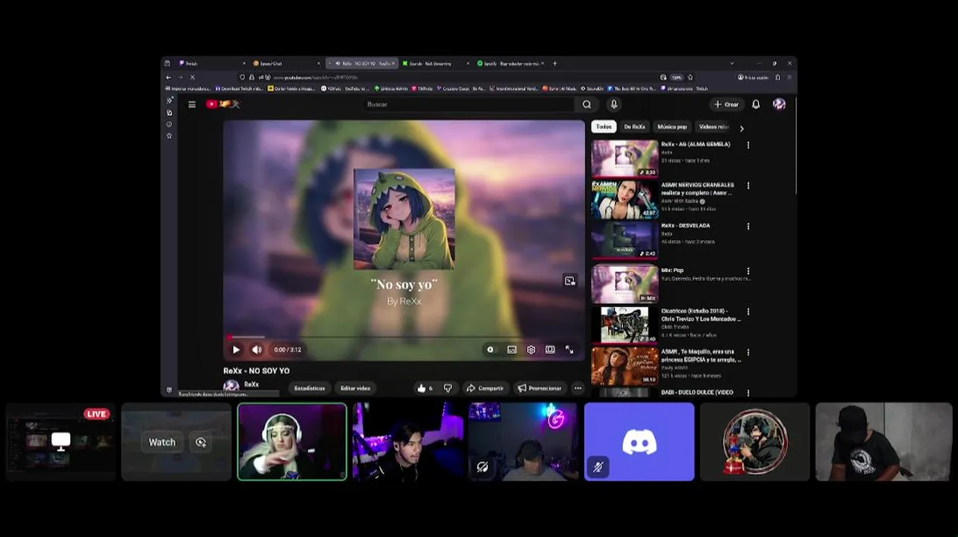Select the Videos relacionados filter chip
The height and width of the screenshot is (537, 958).
[x=714, y=127]
